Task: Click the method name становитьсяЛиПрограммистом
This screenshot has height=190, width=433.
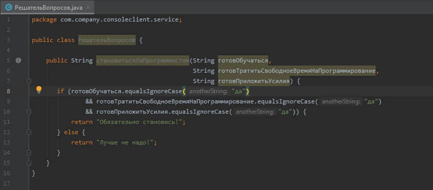Action: pos(142,60)
